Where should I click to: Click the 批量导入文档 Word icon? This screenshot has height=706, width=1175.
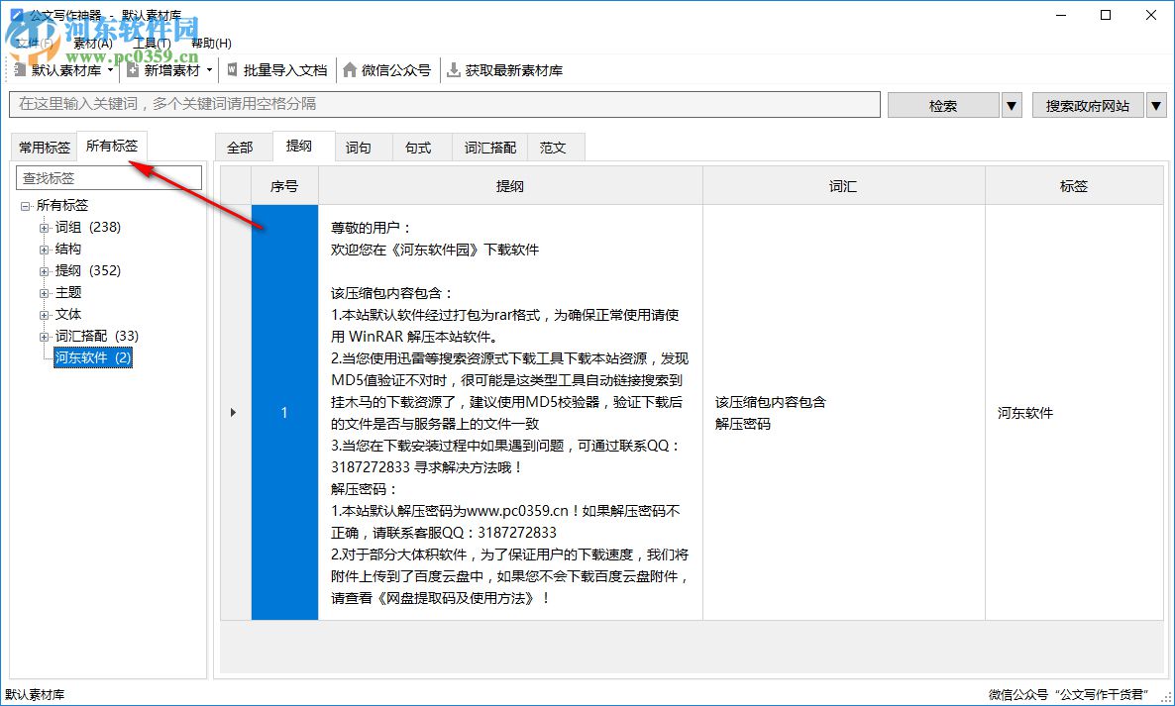(232, 69)
